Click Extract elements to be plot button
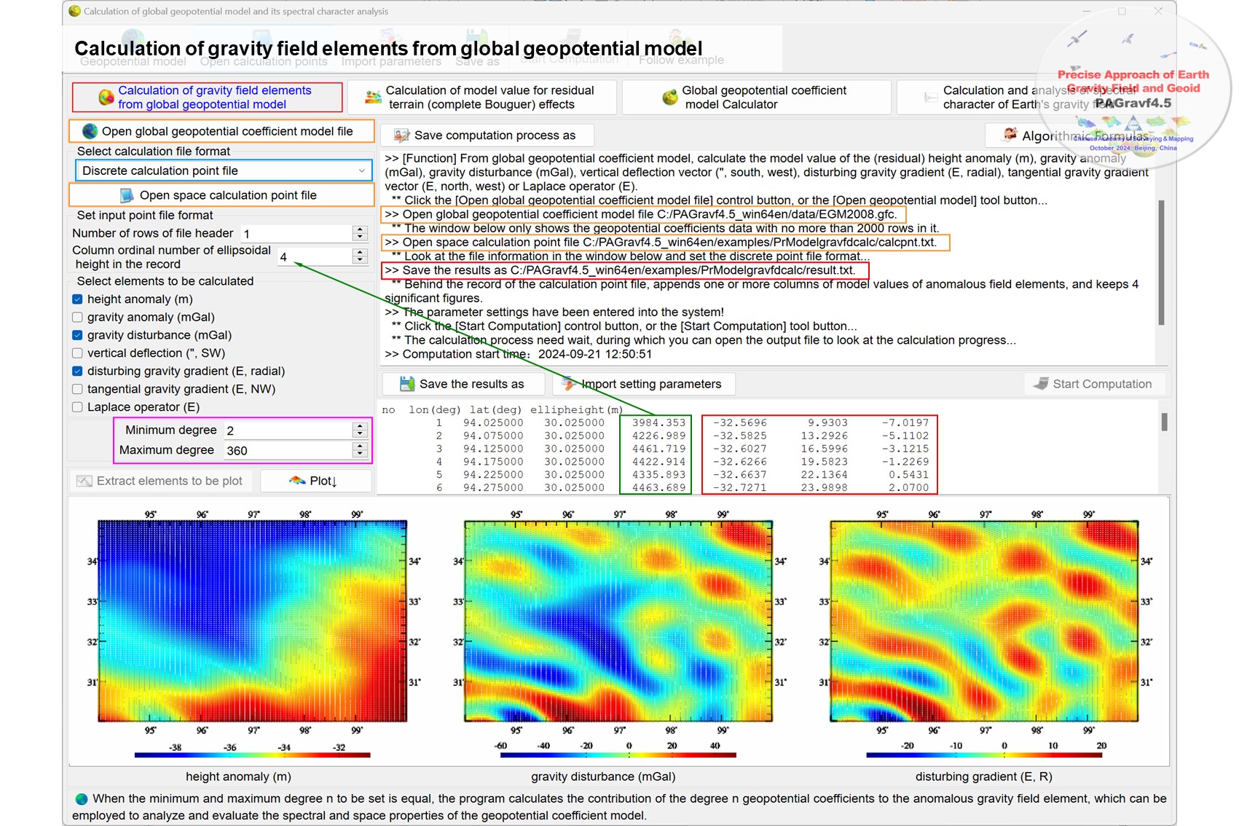1239x826 pixels. point(161,481)
